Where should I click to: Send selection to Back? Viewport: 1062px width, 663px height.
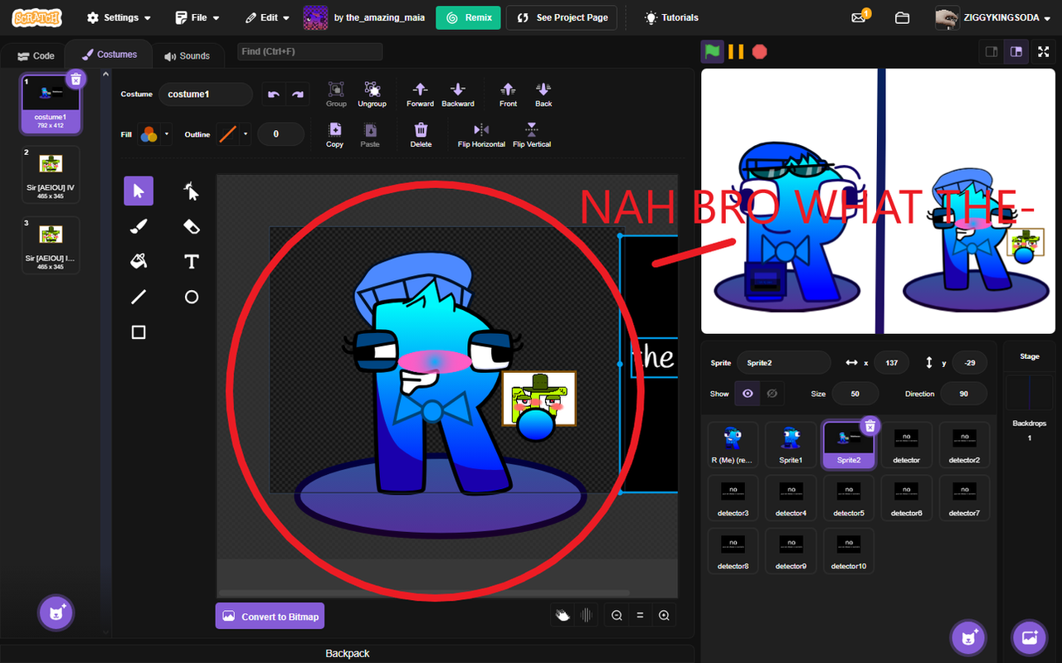coord(543,94)
